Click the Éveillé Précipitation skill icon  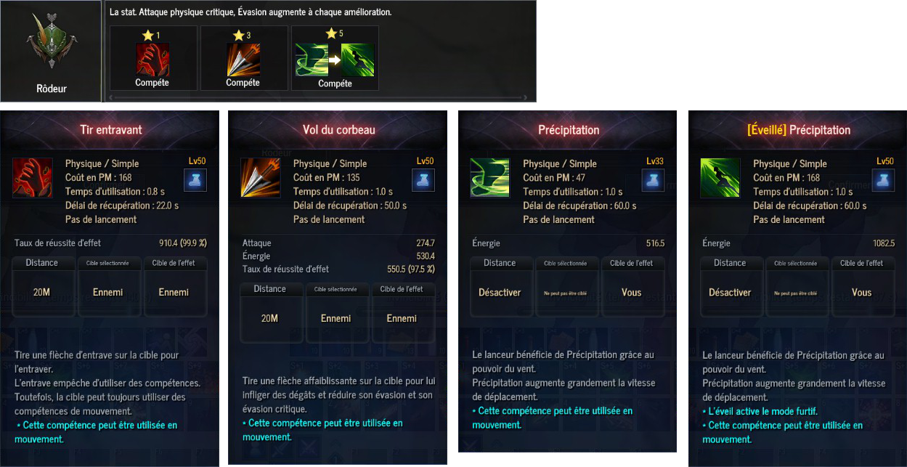pos(720,178)
